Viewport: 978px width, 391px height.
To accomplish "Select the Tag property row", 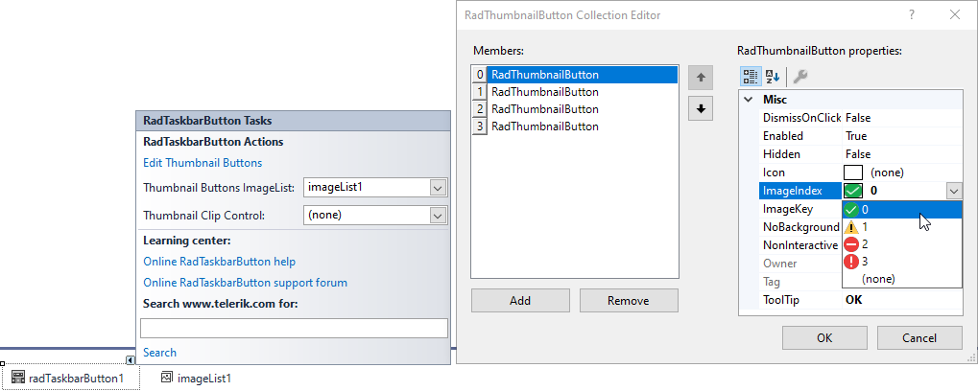I will pos(800,282).
